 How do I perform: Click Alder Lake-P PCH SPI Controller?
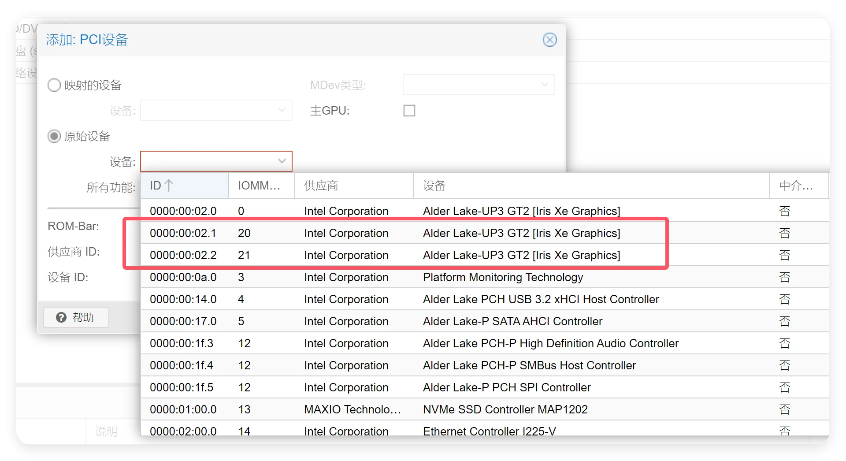coord(507,387)
